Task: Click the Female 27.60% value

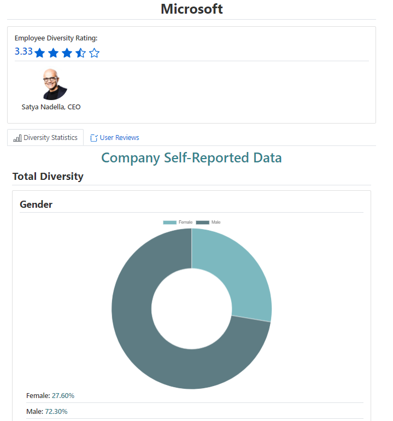Action: (63, 396)
